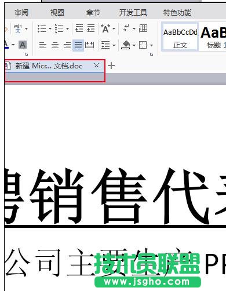Open the paragraph dialog launcher

[x=151, y=54]
